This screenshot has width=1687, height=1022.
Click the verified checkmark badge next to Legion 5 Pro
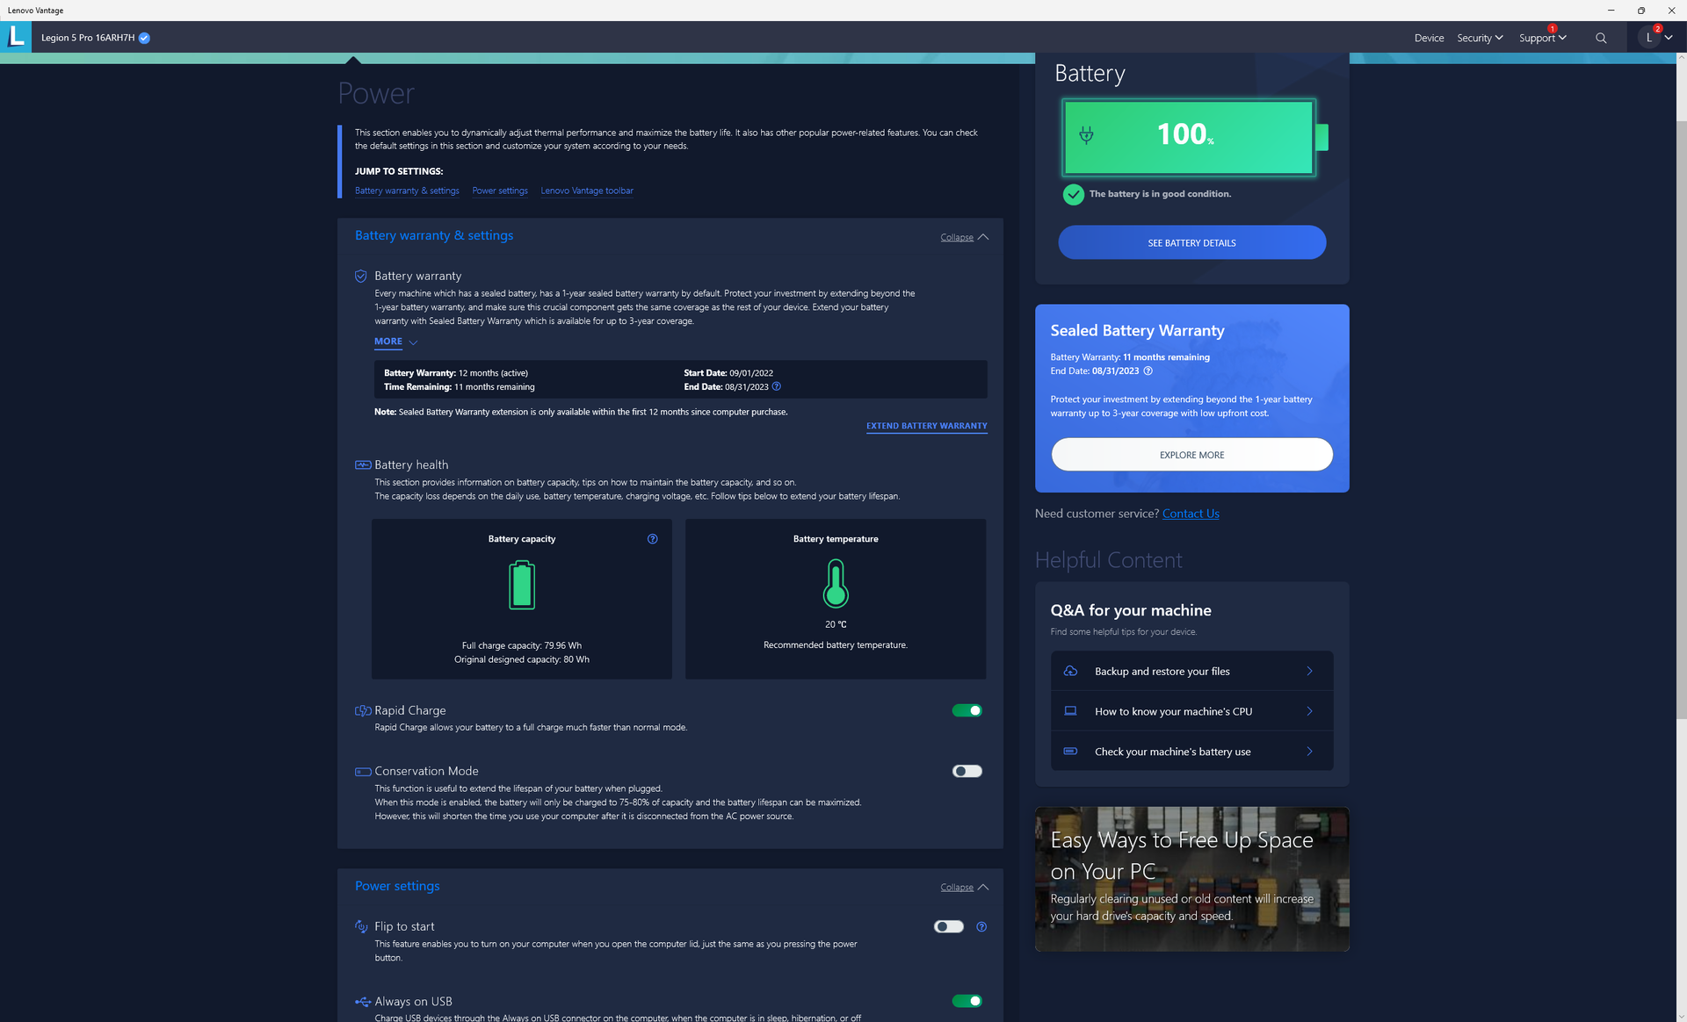tap(144, 38)
